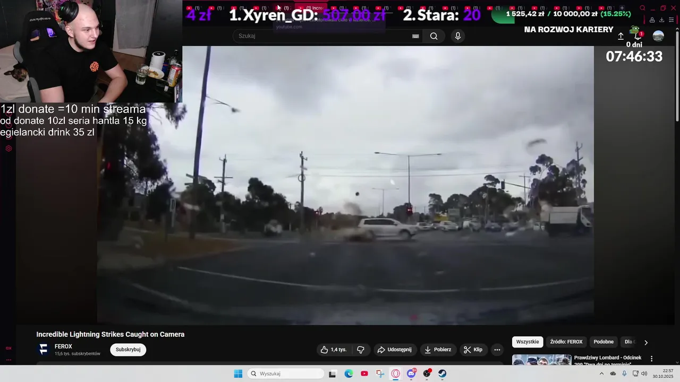This screenshot has width=680, height=382.
Task: Click the video title Incredible Lightning Strikes
Action: 110,334
